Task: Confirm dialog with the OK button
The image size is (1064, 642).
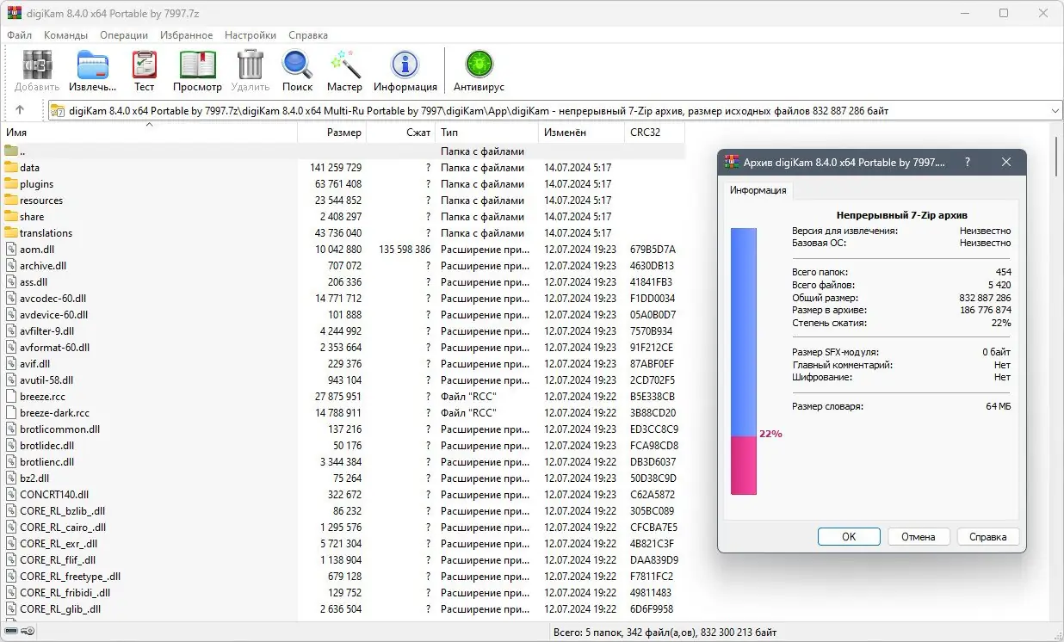Action: 849,536
